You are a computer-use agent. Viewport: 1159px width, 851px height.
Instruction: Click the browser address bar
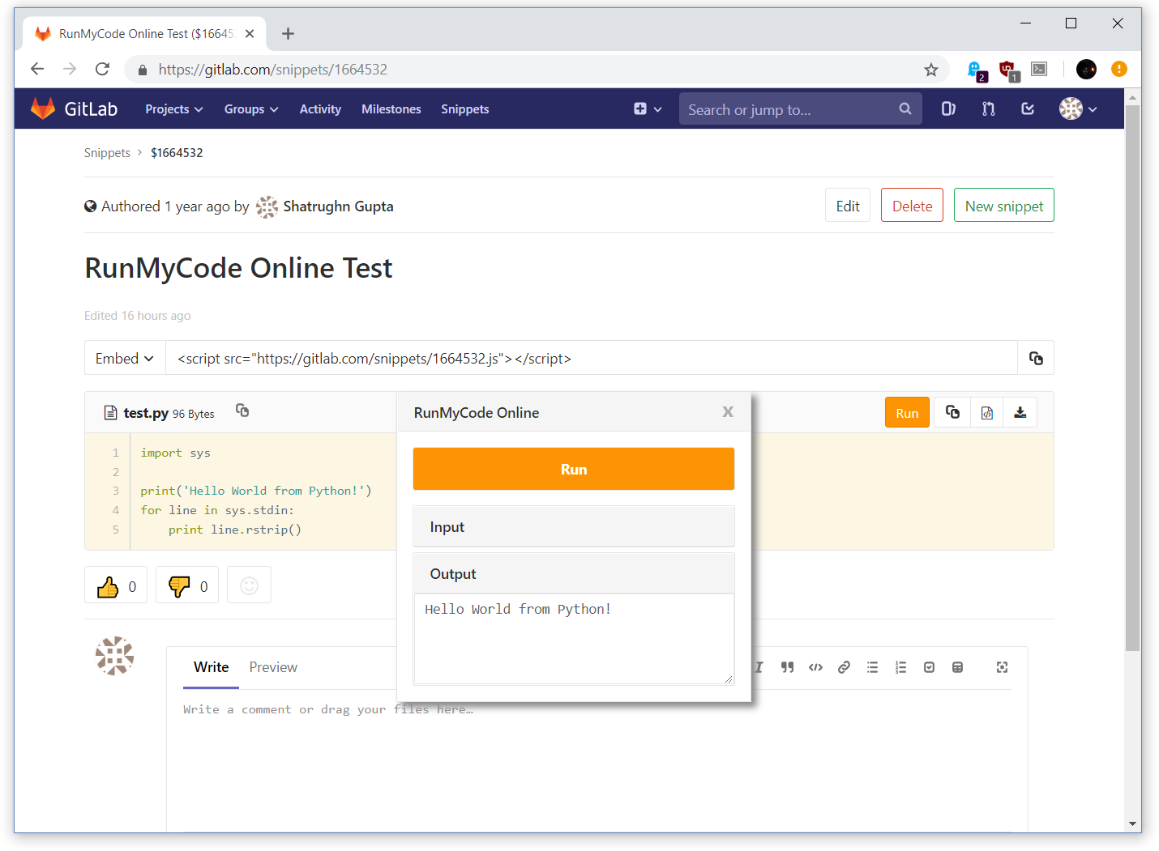[535, 70]
